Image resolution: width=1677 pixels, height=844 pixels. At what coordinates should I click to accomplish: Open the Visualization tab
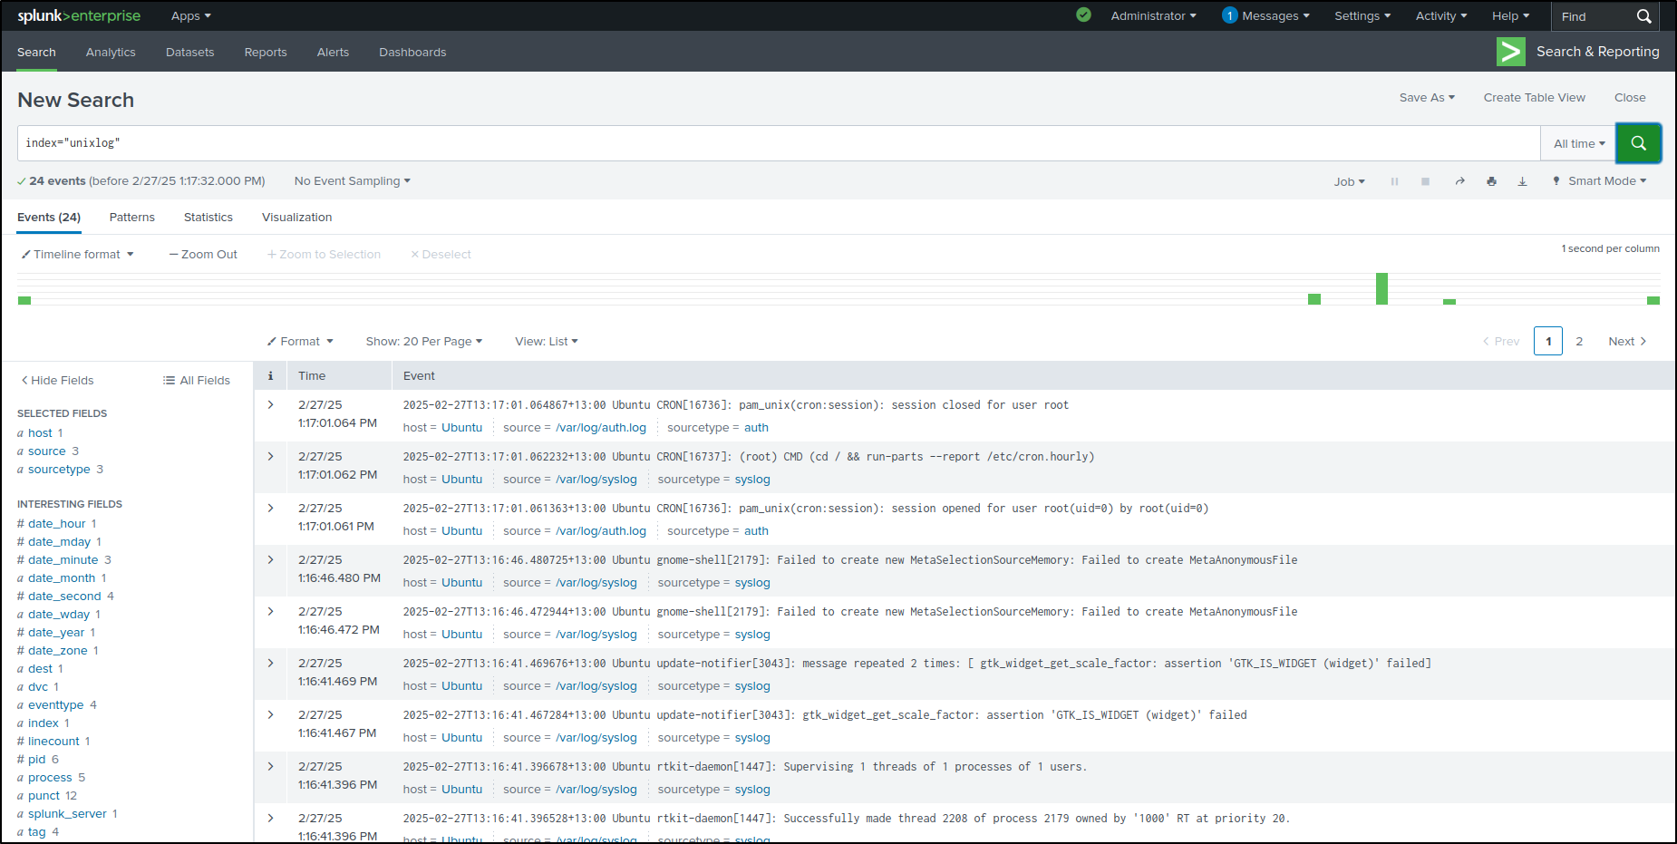click(296, 217)
